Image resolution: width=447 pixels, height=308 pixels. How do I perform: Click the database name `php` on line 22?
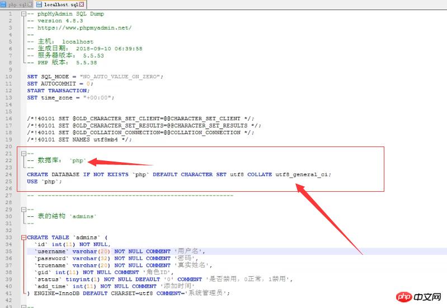(78, 160)
